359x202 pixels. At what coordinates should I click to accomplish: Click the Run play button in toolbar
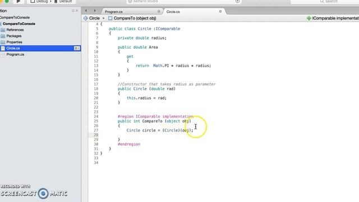(x=19, y=1)
